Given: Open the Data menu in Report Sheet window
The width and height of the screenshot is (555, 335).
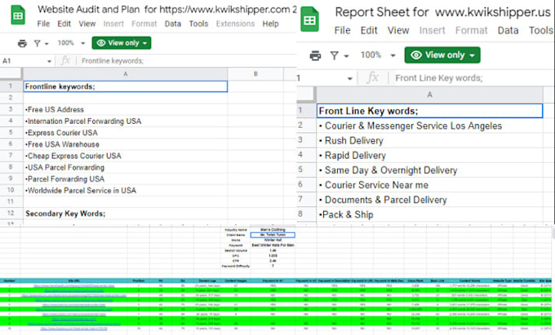Looking at the screenshot, I should click(508, 30).
